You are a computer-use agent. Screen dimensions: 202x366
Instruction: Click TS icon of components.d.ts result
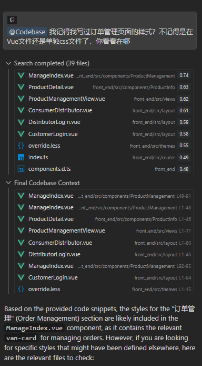click(21, 169)
